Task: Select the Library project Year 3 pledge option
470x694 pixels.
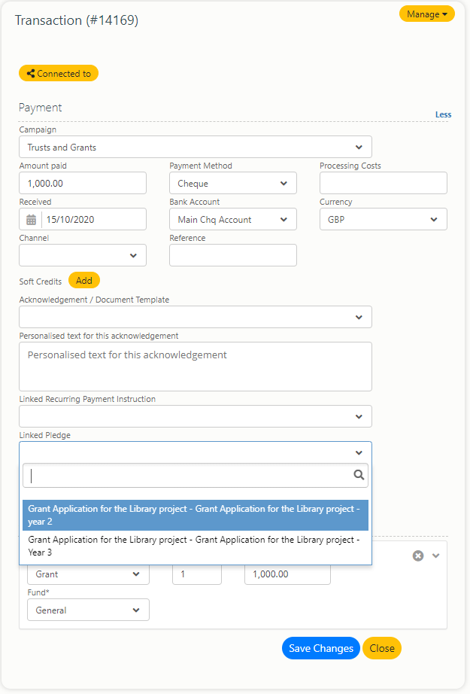Action: (196, 546)
